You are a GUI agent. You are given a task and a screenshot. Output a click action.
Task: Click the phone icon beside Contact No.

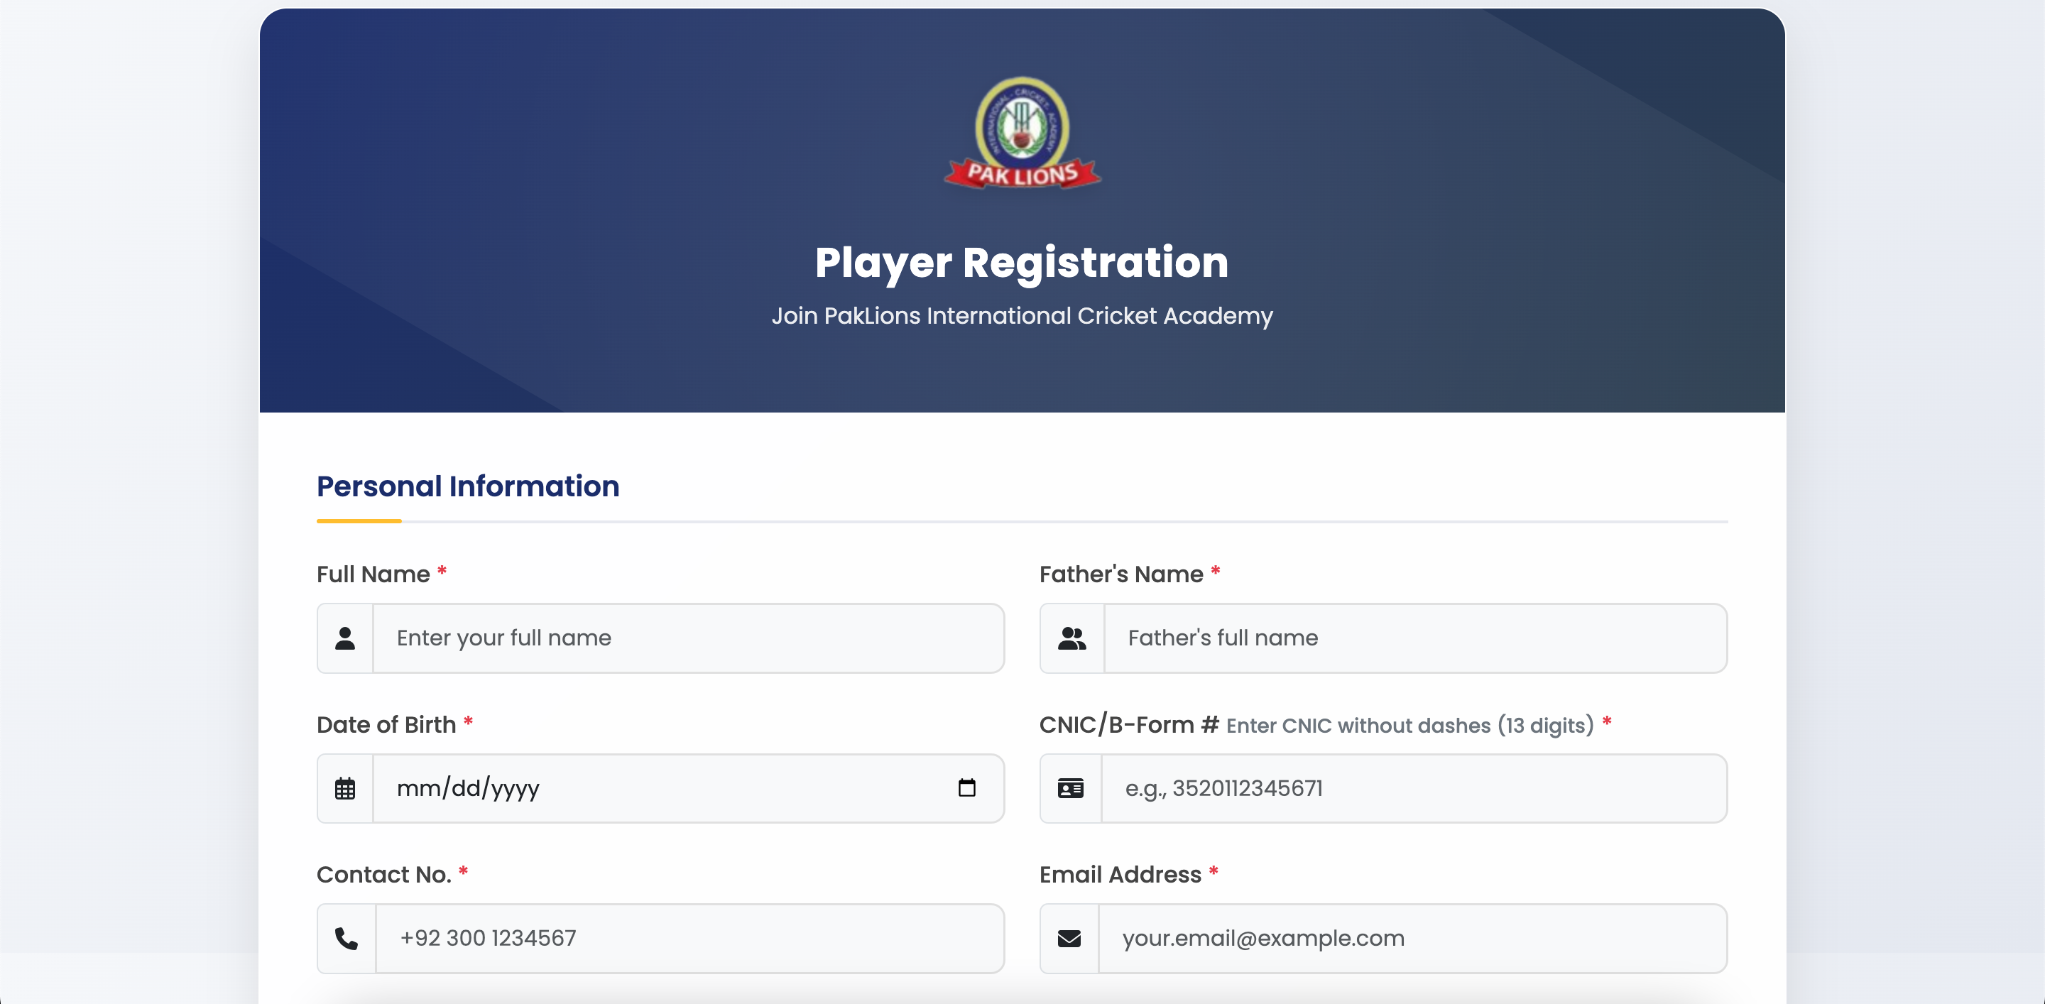346,938
